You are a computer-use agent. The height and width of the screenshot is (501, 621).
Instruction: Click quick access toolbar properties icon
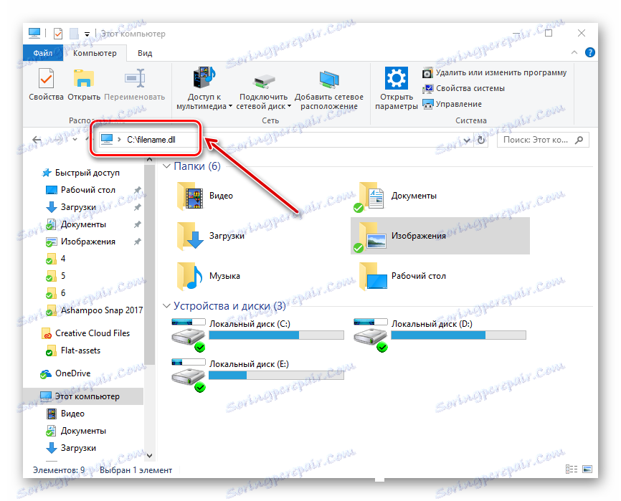coord(58,34)
